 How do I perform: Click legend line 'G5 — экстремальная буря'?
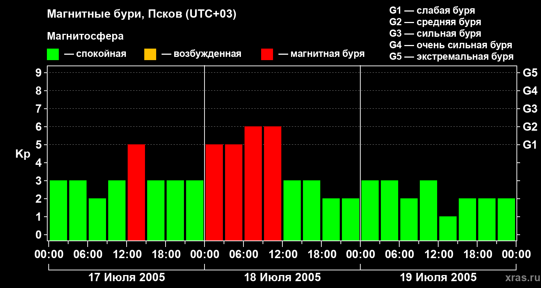[452, 57]
